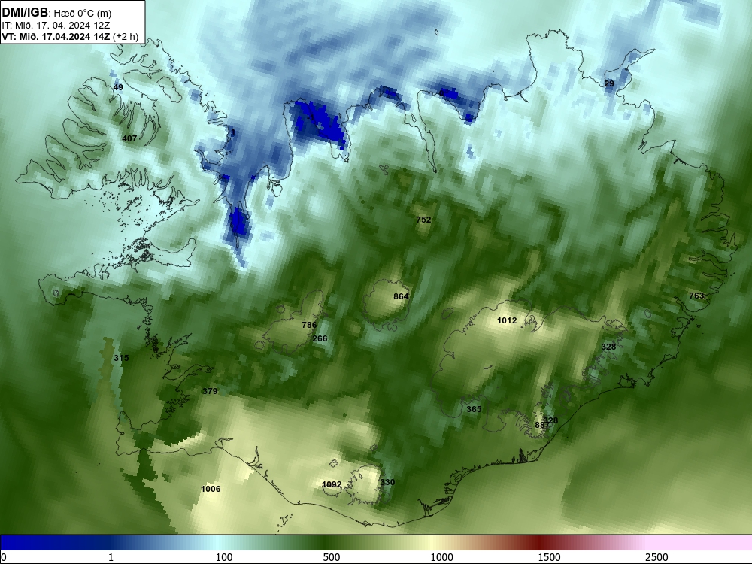This screenshot has height=564, width=752.
Task: Click the map value 365
Action: pyautogui.click(x=474, y=409)
